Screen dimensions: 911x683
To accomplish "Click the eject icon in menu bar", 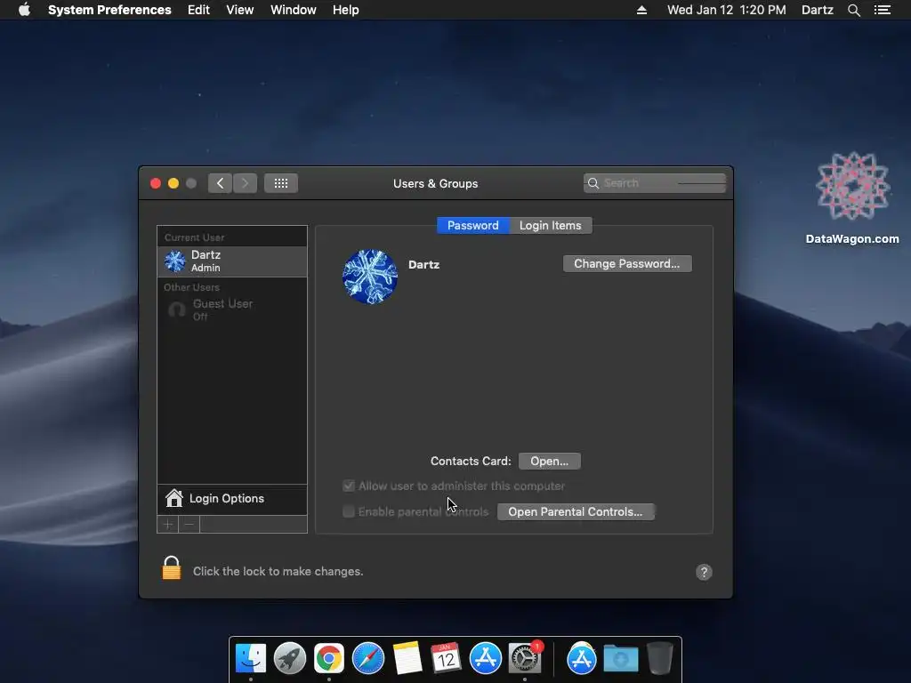I will coord(641,10).
